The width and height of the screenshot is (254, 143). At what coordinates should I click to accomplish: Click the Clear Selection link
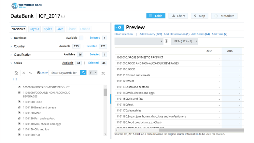124,34
